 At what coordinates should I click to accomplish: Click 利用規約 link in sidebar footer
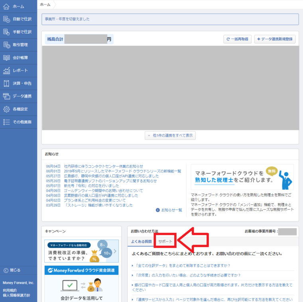click(10, 290)
